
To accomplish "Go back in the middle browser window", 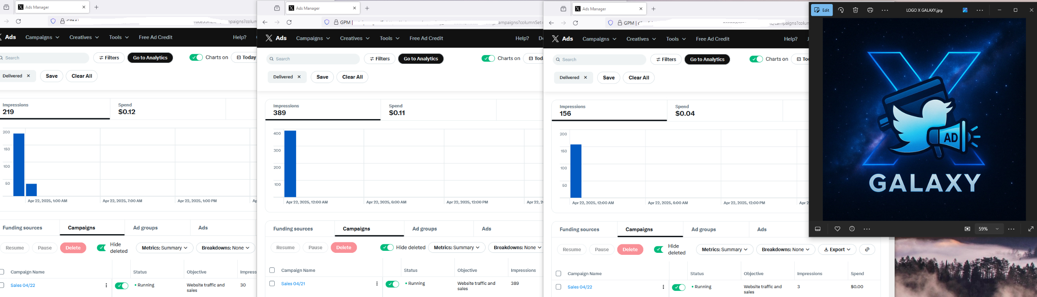I will pos(265,22).
